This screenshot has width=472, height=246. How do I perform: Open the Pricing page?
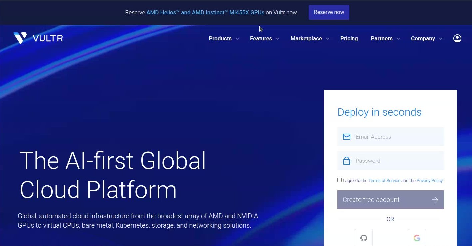click(349, 39)
